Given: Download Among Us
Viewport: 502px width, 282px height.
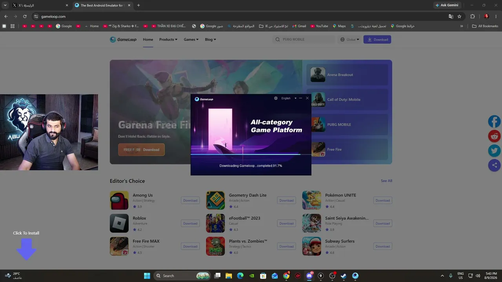Looking at the screenshot, I should pyautogui.click(x=190, y=201).
